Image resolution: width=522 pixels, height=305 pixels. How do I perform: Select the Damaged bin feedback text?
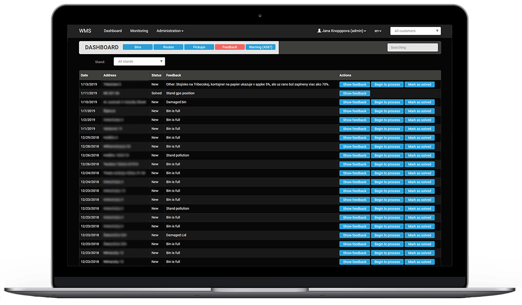click(x=176, y=102)
